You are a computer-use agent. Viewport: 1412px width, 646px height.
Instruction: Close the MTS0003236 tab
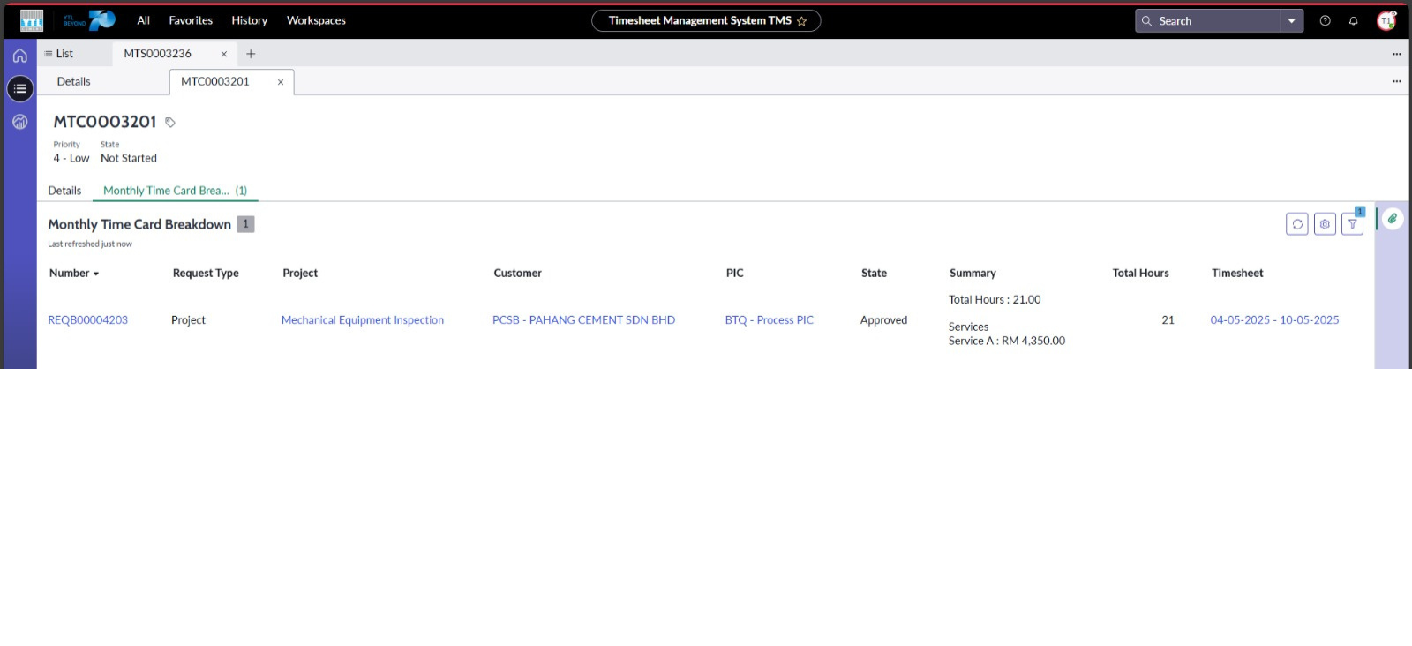[x=224, y=54]
